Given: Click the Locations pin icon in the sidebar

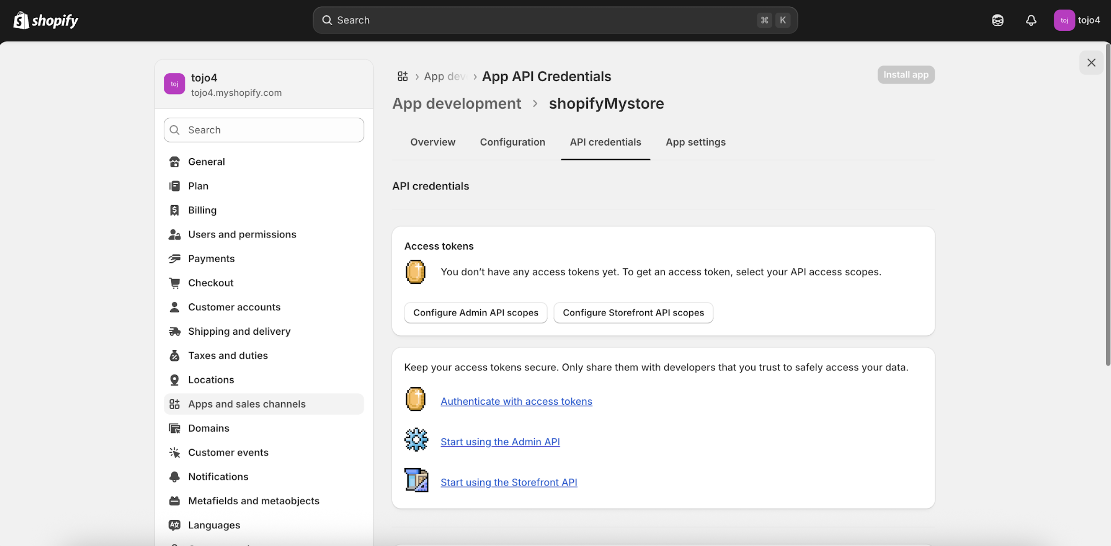Looking at the screenshot, I should coord(175,380).
